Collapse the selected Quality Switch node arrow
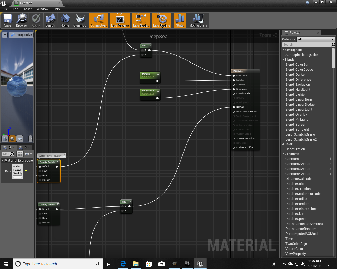This screenshot has height=269, width=337. (58, 162)
